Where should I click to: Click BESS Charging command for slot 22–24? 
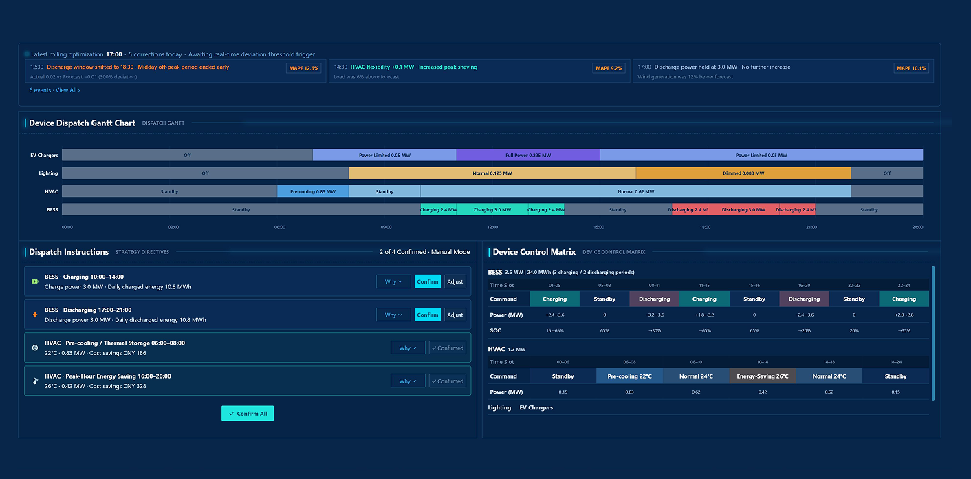click(x=904, y=299)
